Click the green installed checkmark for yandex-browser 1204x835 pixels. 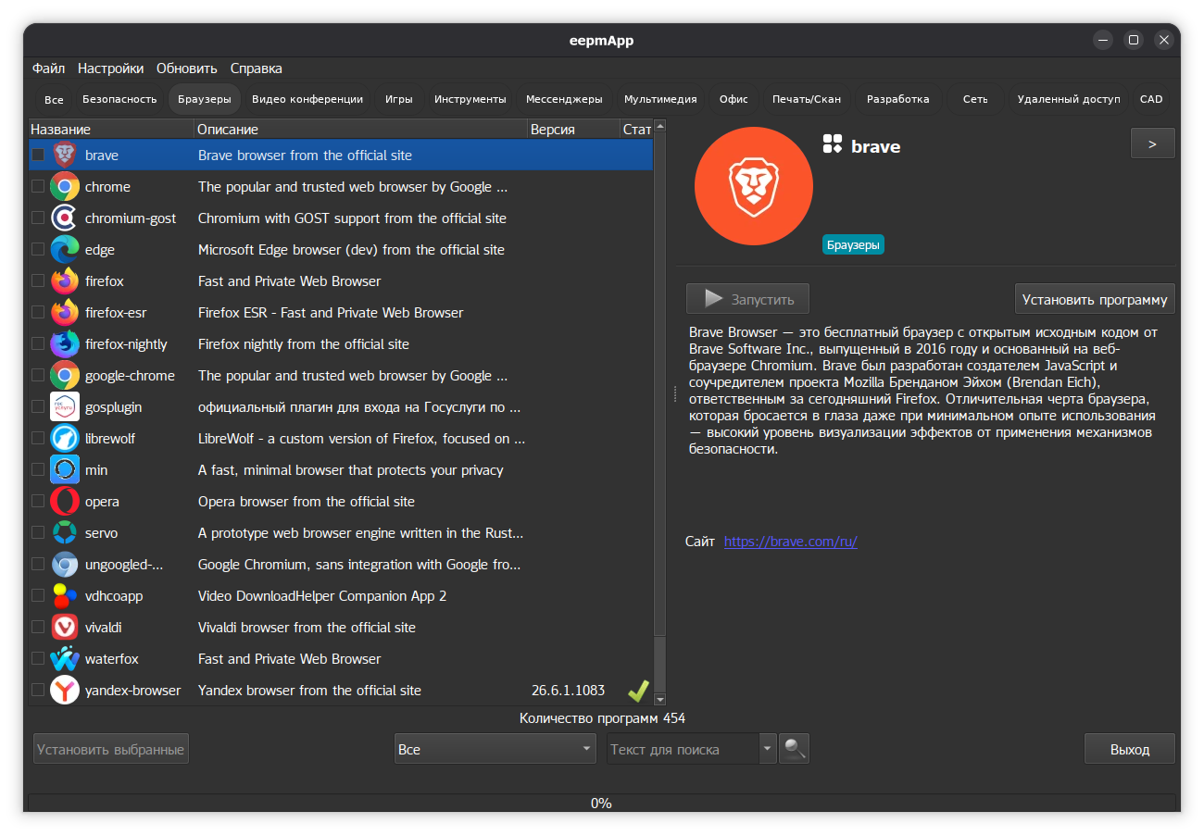click(638, 691)
